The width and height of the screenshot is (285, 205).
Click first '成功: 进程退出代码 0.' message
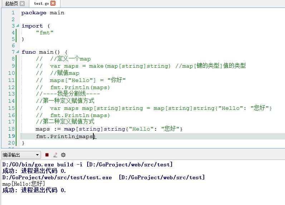point(34,171)
